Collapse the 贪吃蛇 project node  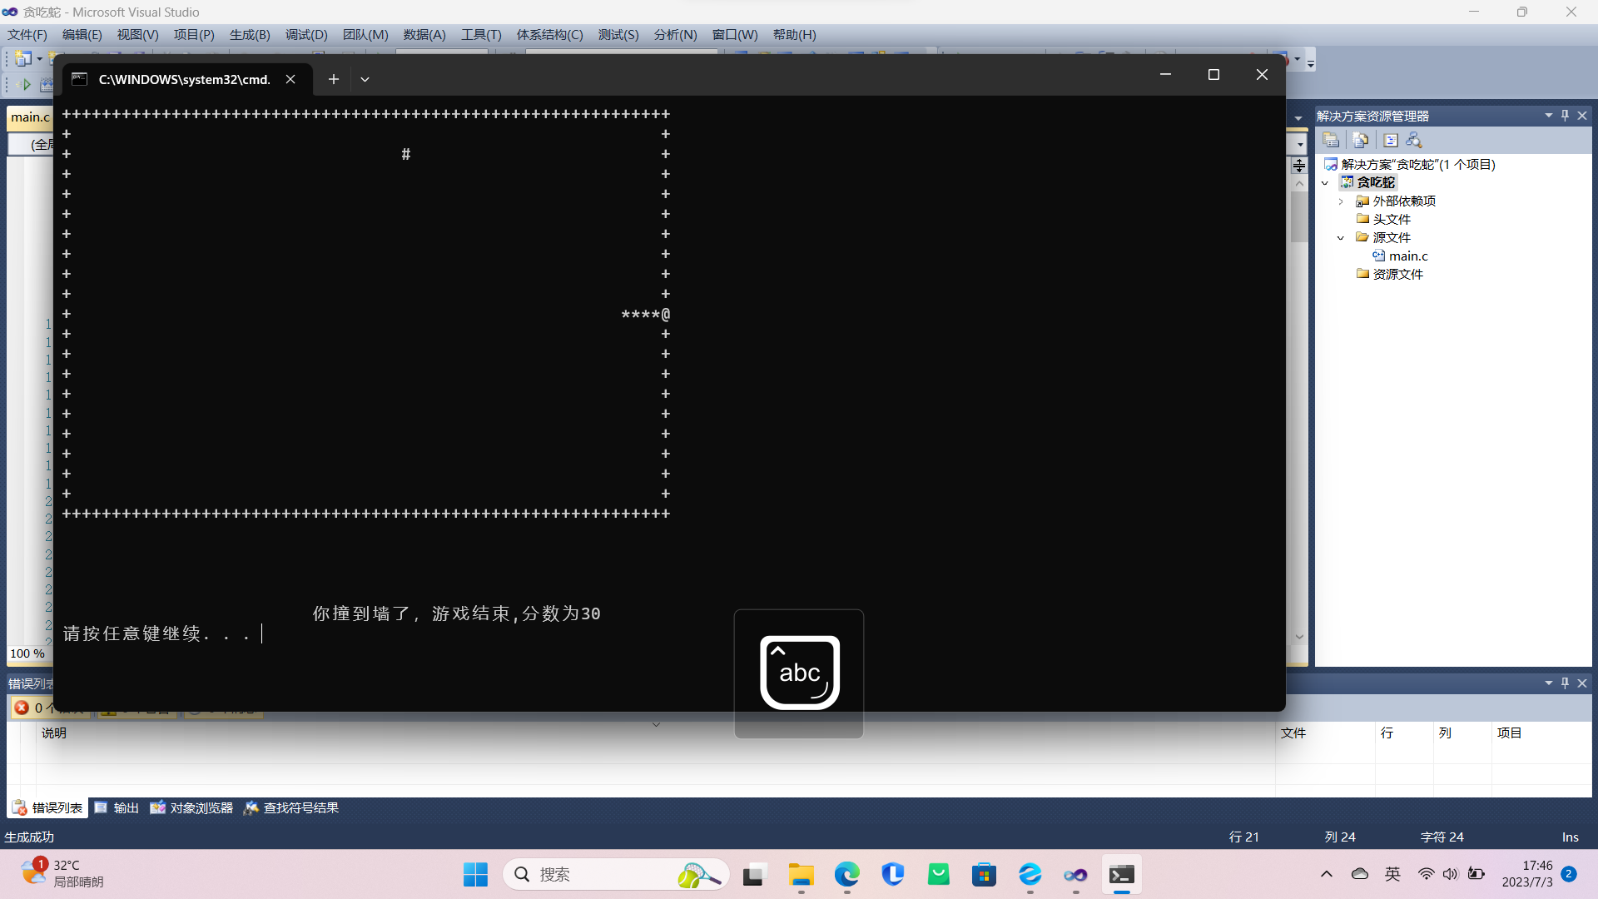(1325, 182)
